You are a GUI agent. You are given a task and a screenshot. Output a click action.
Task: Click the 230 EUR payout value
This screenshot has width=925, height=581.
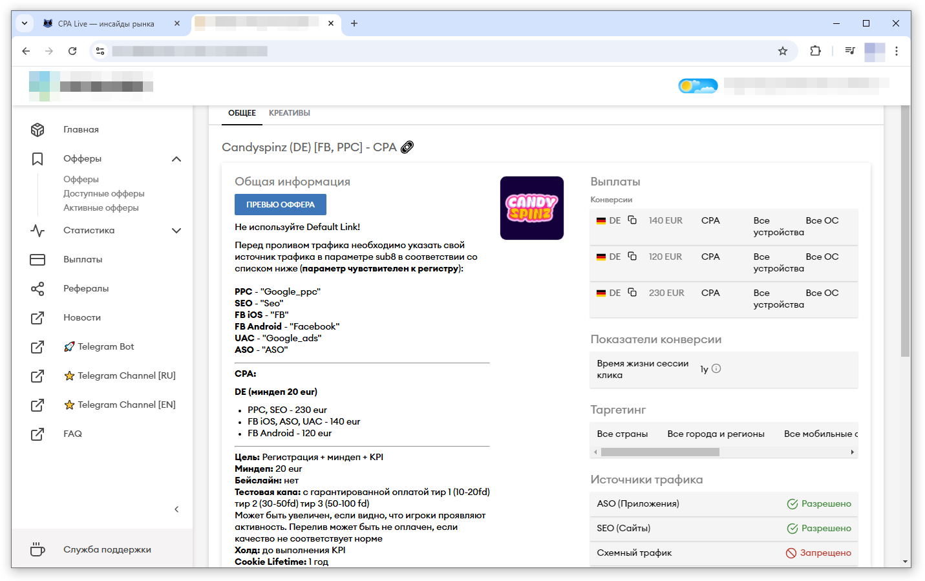coord(666,293)
